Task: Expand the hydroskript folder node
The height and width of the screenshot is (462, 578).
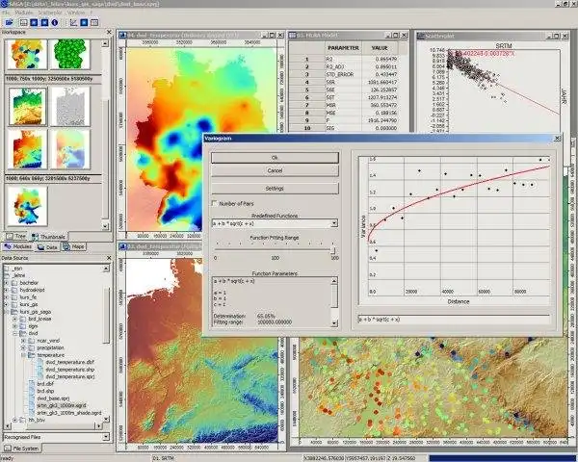Action: (x=6, y=290)
